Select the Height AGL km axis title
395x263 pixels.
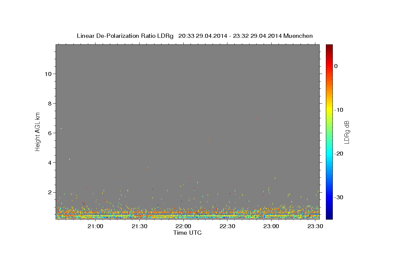pyautogui.click(x=38, y=131)
